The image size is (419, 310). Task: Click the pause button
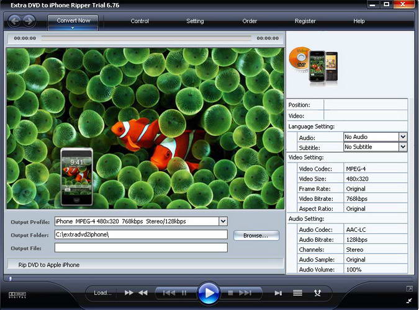coord(184,293)
